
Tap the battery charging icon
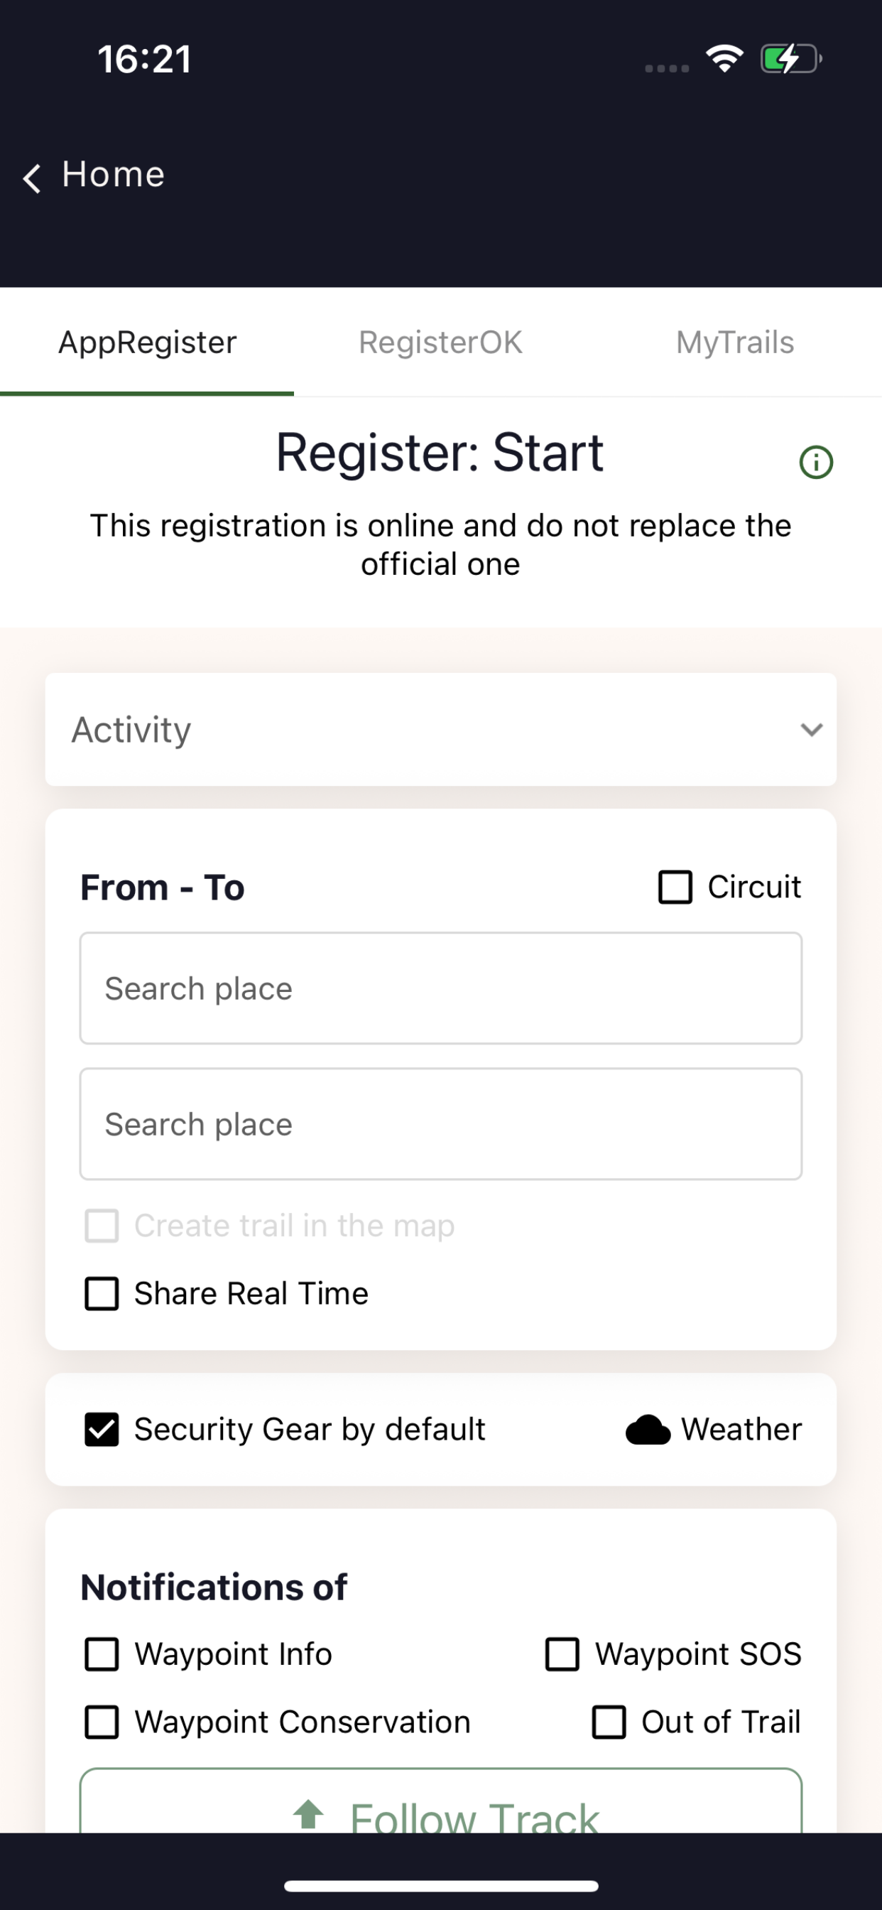(x=792, y=58)
